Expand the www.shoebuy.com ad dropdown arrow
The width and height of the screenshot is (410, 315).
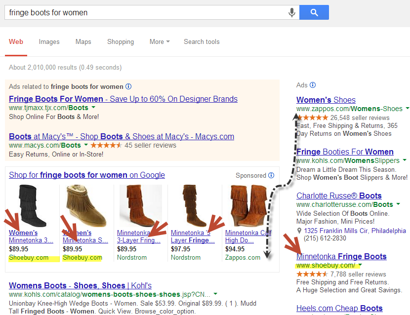coord(360,265)
